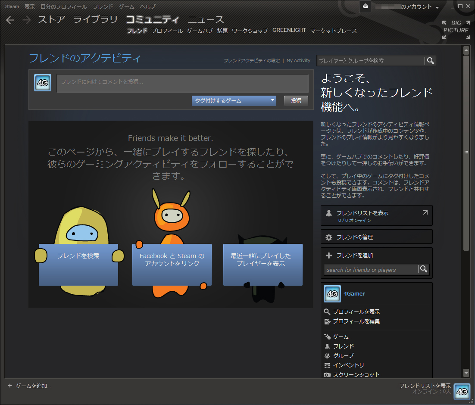Click Facebook と Steam account link button

[172, 265]
